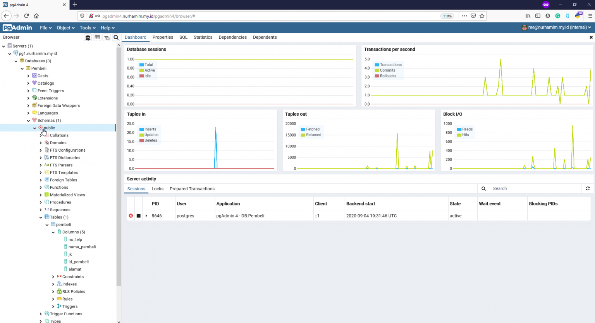The width and height of the screenshot is (595, 323).
Task: Expand the Trigger Functions node
Action: [41, 314]
